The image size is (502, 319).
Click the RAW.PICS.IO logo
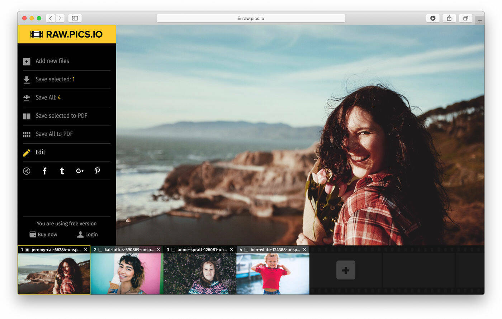click(x=66, y=34)
